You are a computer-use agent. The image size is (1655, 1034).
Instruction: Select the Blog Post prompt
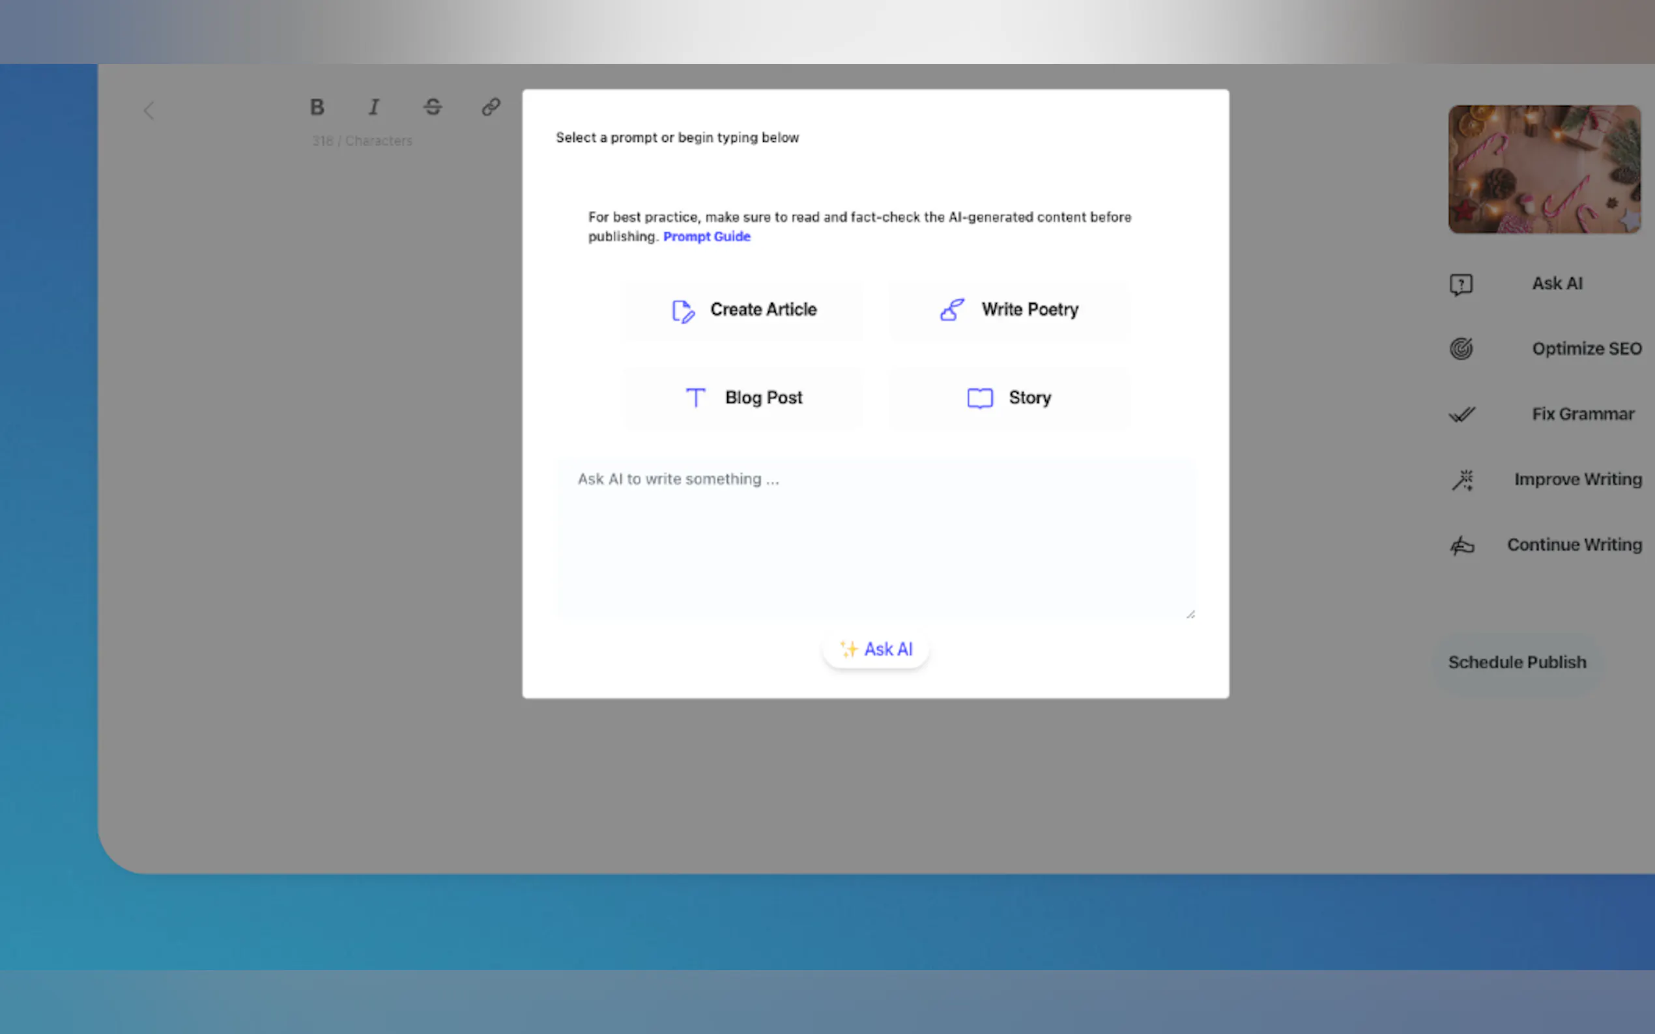pyautogui.click(x=742, y=398)
